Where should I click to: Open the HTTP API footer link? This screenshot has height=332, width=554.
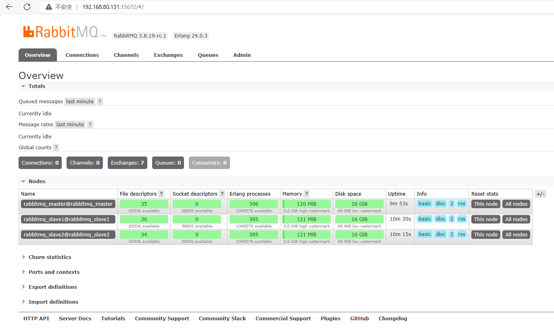pyautogui.click(x=36, y=319)
